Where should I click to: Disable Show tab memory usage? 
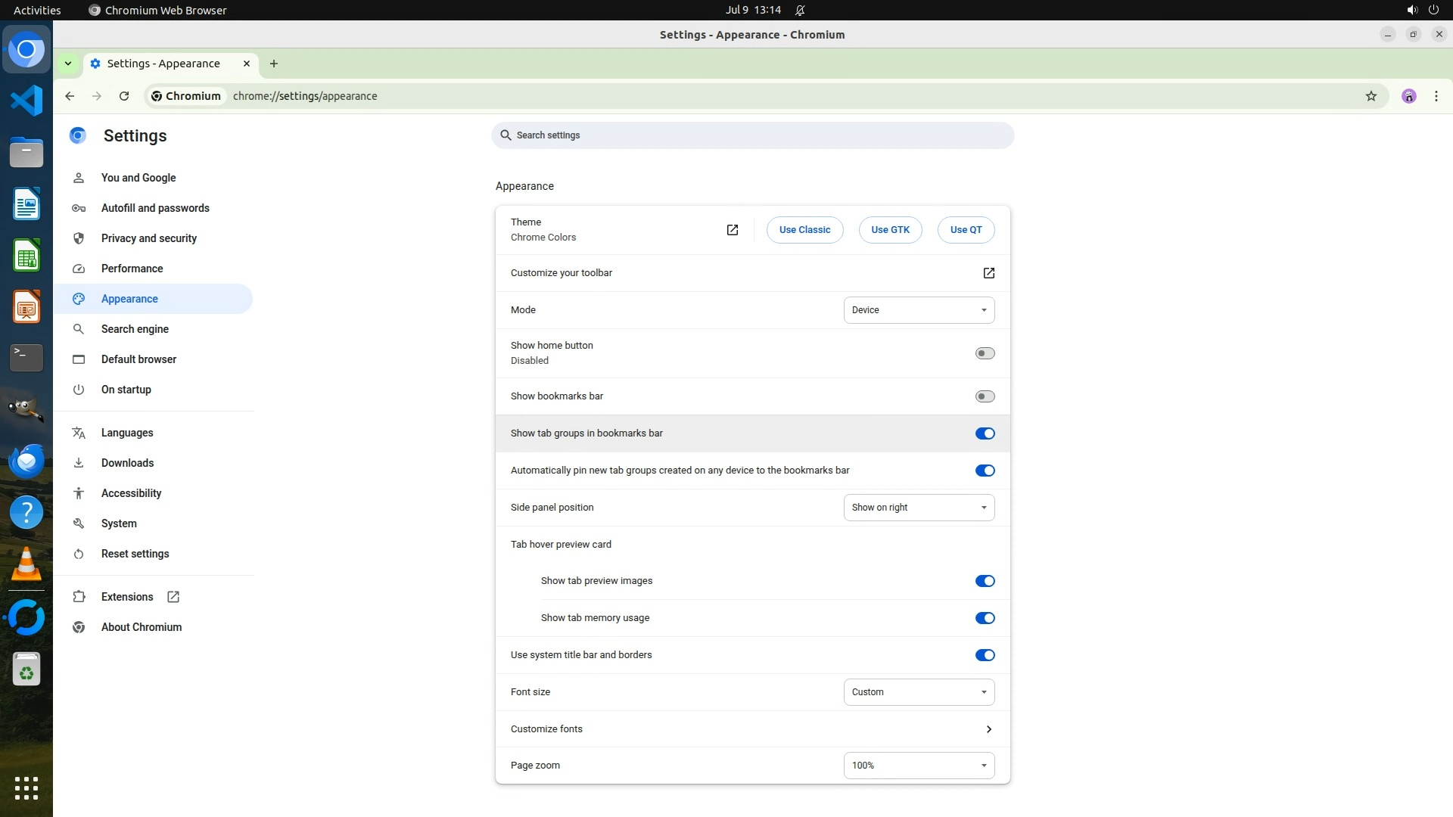click(x=985, y=618)
